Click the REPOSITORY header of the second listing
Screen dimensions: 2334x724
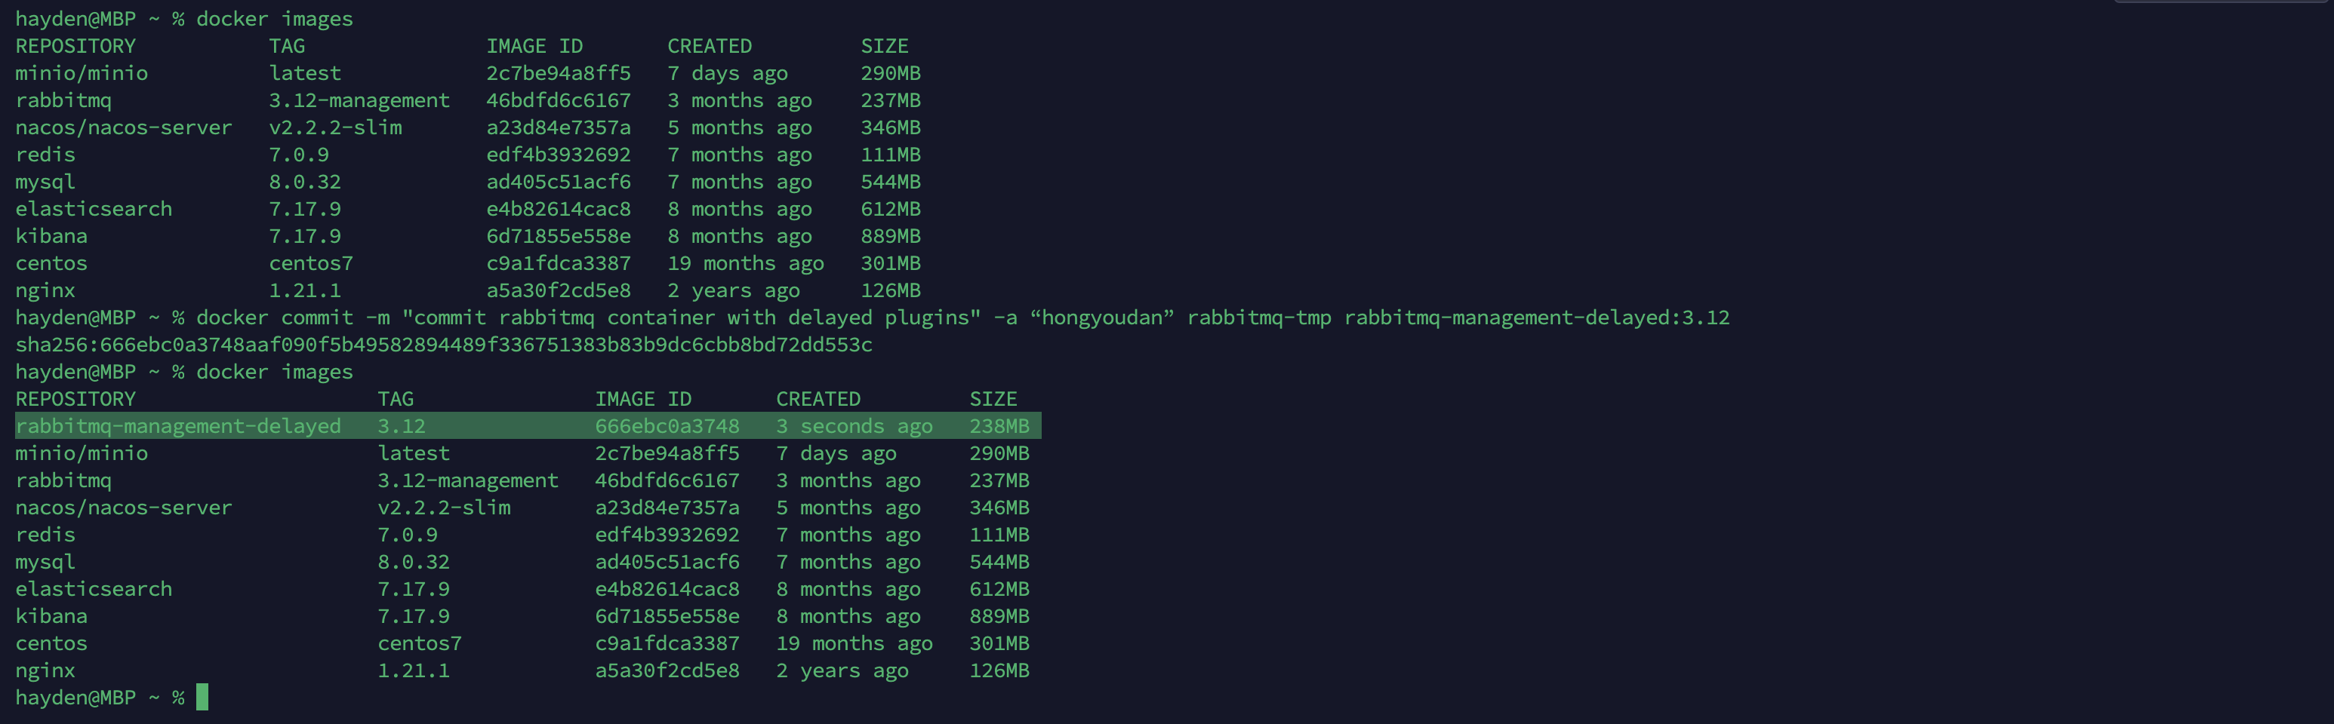coord(75,399)
